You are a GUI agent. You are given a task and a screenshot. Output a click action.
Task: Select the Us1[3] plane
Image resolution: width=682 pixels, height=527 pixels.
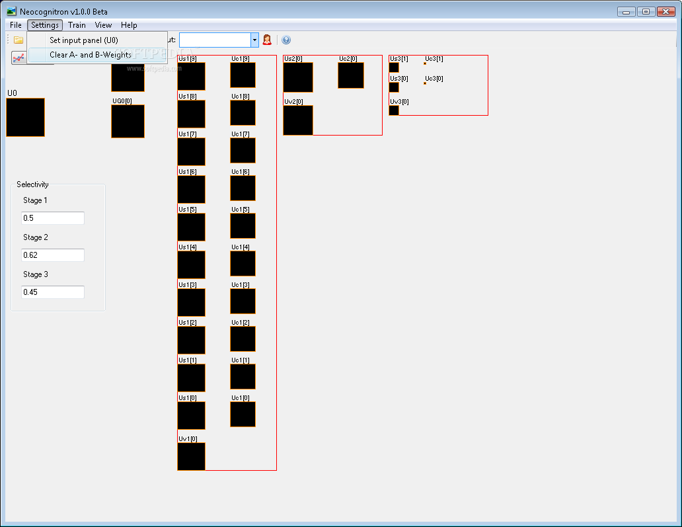[x=192, y=302]
